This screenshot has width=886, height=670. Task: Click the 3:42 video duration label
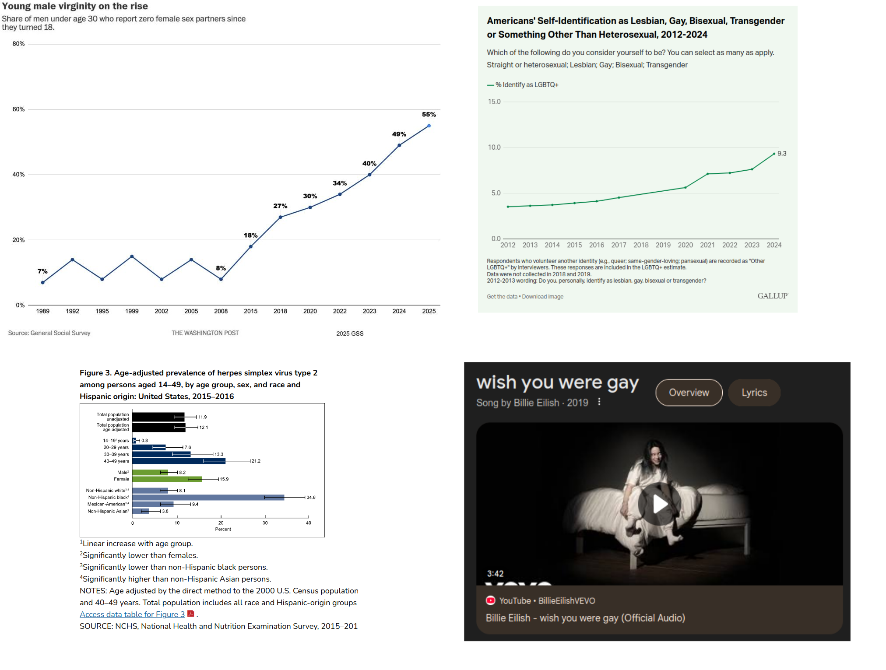click(x=495, y=573)
